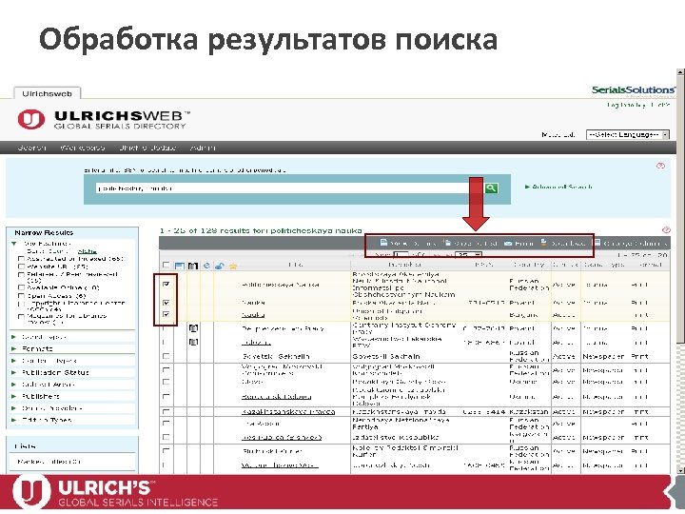The width and height of the screenshot is (685, 514).
Task: Sort by the Title column header
Action: click(295, 265)
